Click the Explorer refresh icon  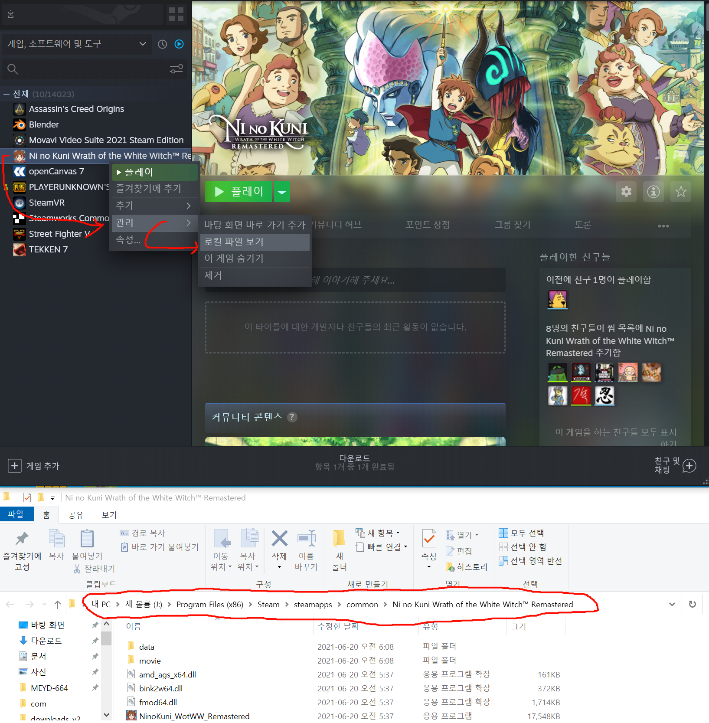(693, 604)
